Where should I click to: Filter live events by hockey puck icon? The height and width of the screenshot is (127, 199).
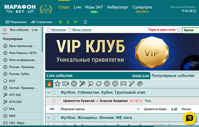[99, 84]
